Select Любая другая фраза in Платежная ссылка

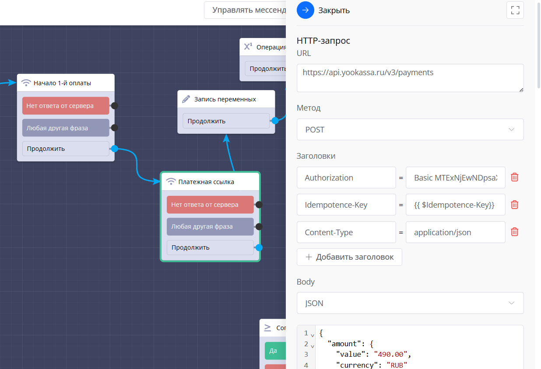pyautogui.click(x=210, y=226)
